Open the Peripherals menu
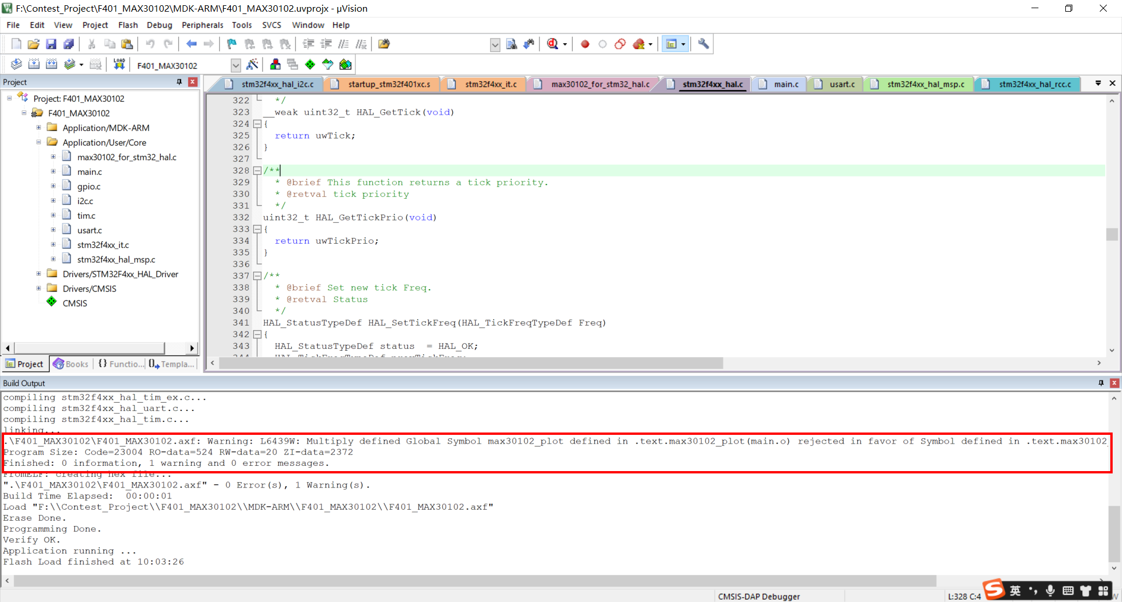This screenshot has height=602, width=1122. coord(202,25)
